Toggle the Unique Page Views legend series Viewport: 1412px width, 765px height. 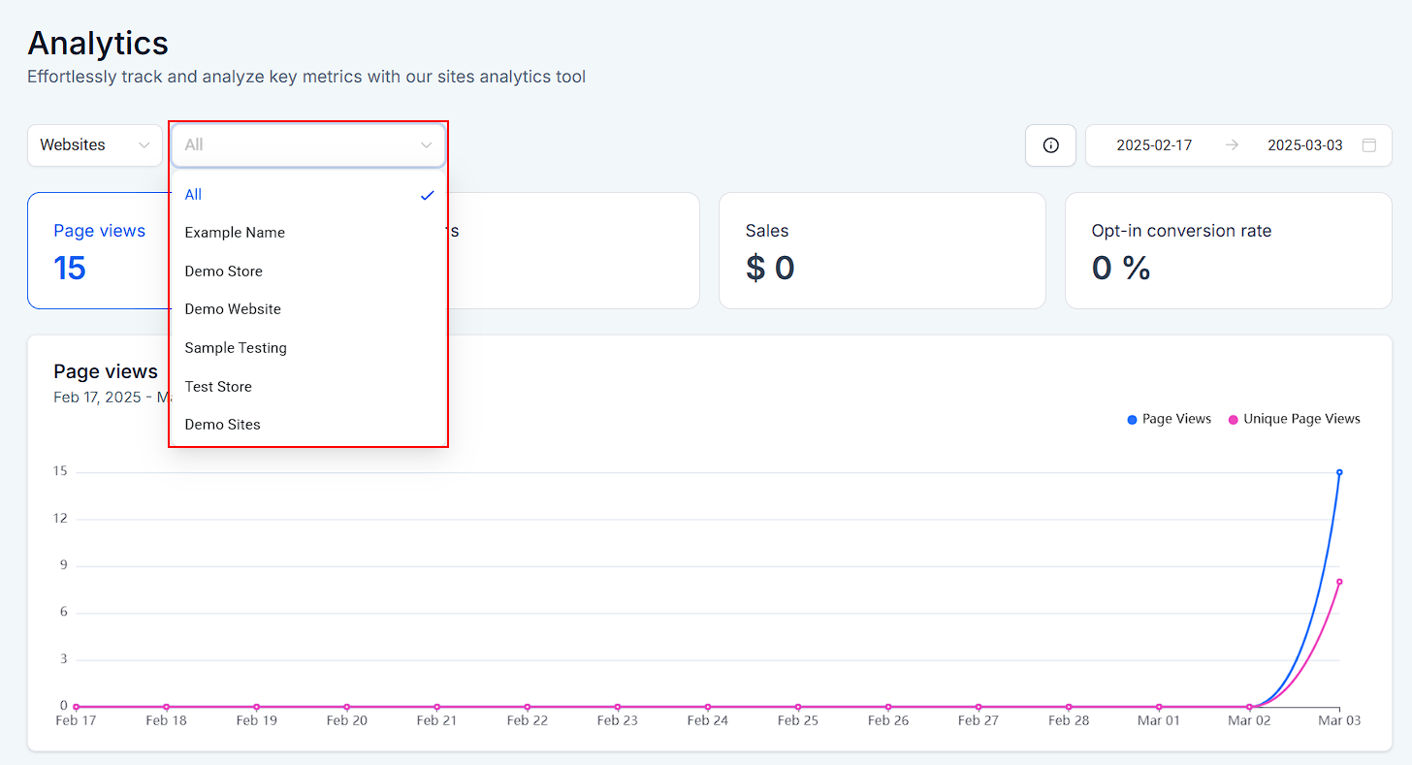1294,419
